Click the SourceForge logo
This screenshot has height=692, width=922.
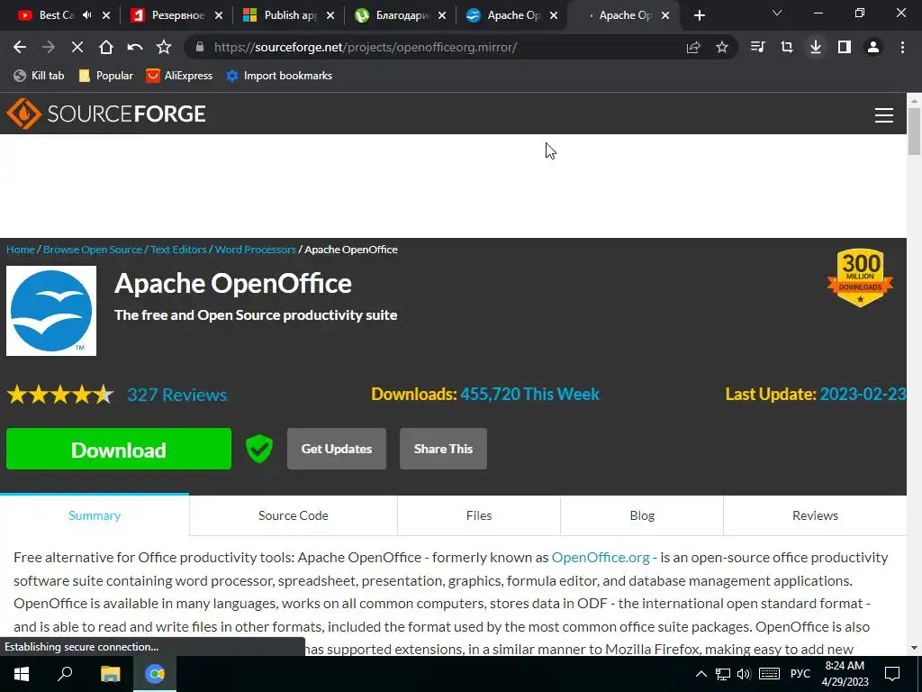pos(106,114)
